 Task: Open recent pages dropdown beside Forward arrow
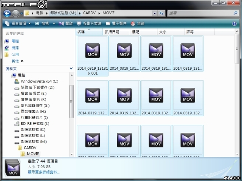point(22,14)
